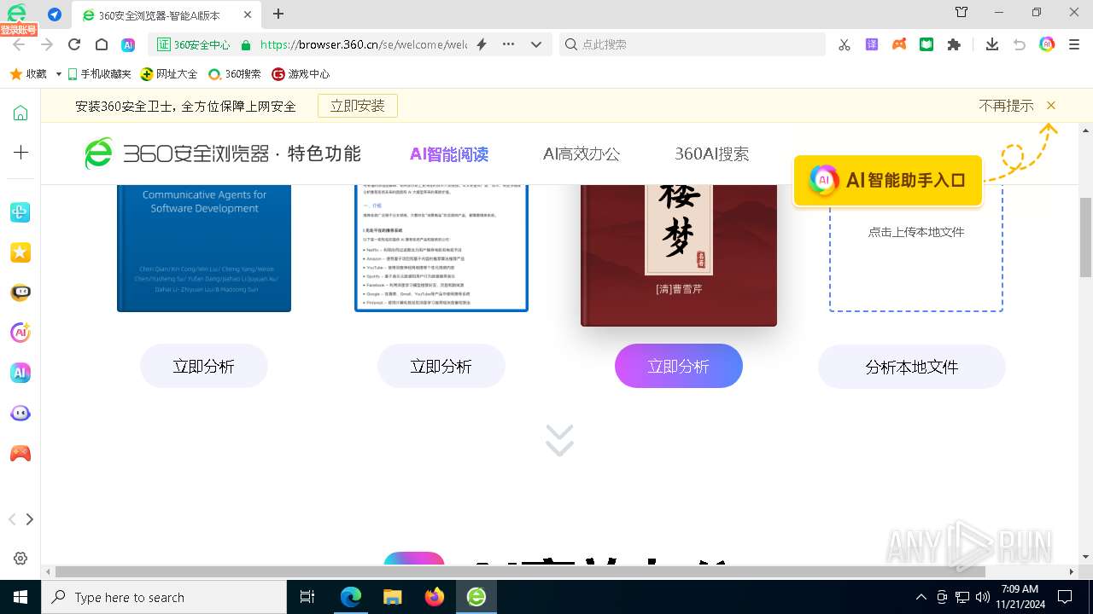Screen dimensions: 1093x614
Task: Open the colorful AI icon in toolbar
Action: pyautogui.click(x=1047, y=44)
